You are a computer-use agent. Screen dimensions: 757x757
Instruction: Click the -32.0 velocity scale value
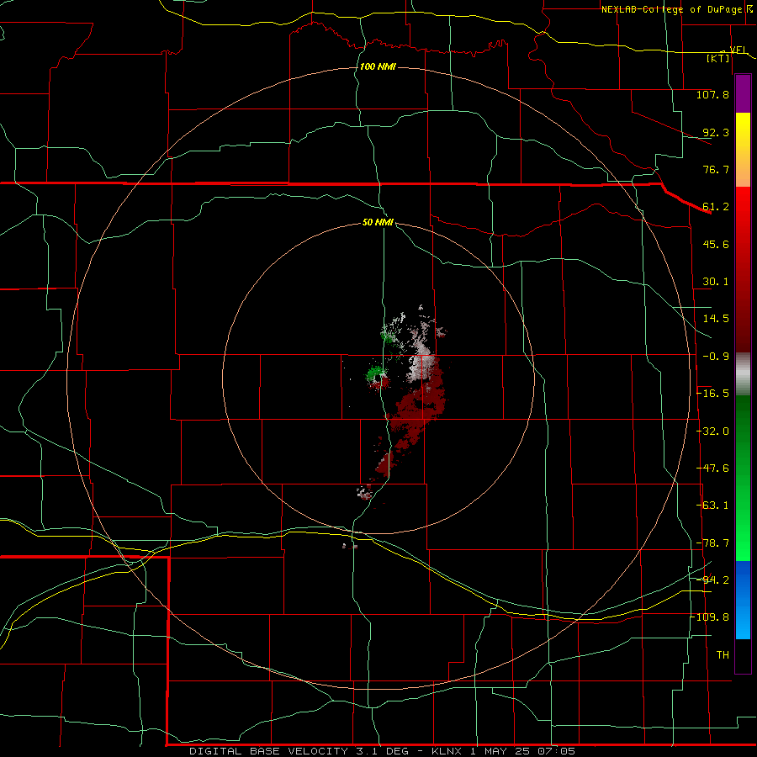(712, 431)
